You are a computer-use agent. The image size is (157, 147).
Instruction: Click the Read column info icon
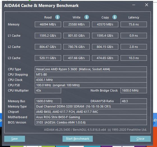(x=57, y=17)
